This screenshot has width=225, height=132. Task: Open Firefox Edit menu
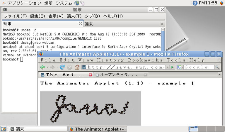click(x=67, y=60)
